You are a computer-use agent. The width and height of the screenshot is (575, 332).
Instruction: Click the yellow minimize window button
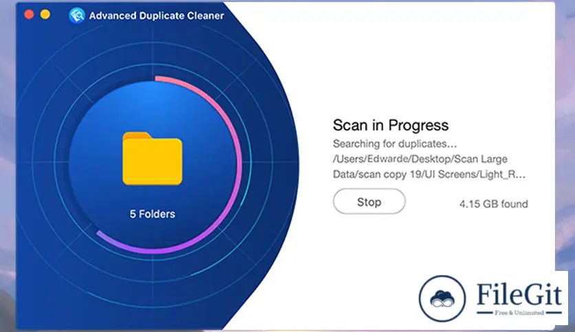[45, 14]
